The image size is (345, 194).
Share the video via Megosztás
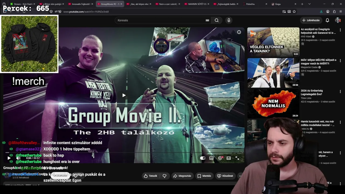(x=182, y=176)
